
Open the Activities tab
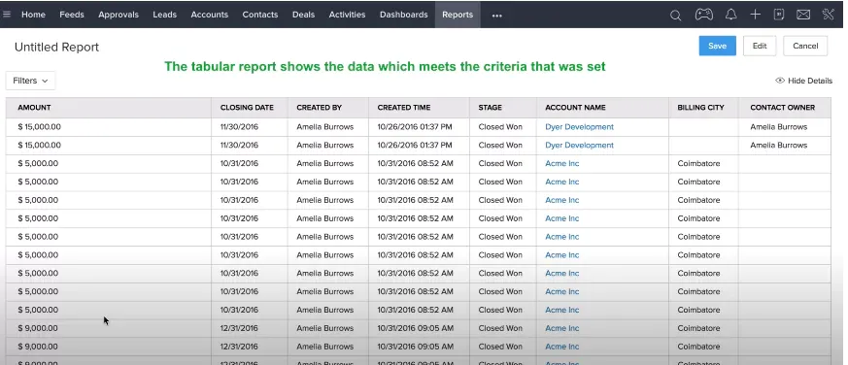pos(347,15)
